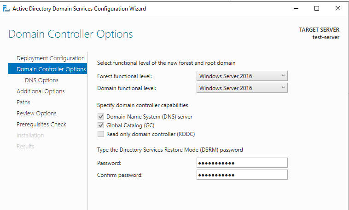The image size is (349, 210).
Task: Minimize the configuration wizard window
Action: pyautogui.click(x=296, y=9)
